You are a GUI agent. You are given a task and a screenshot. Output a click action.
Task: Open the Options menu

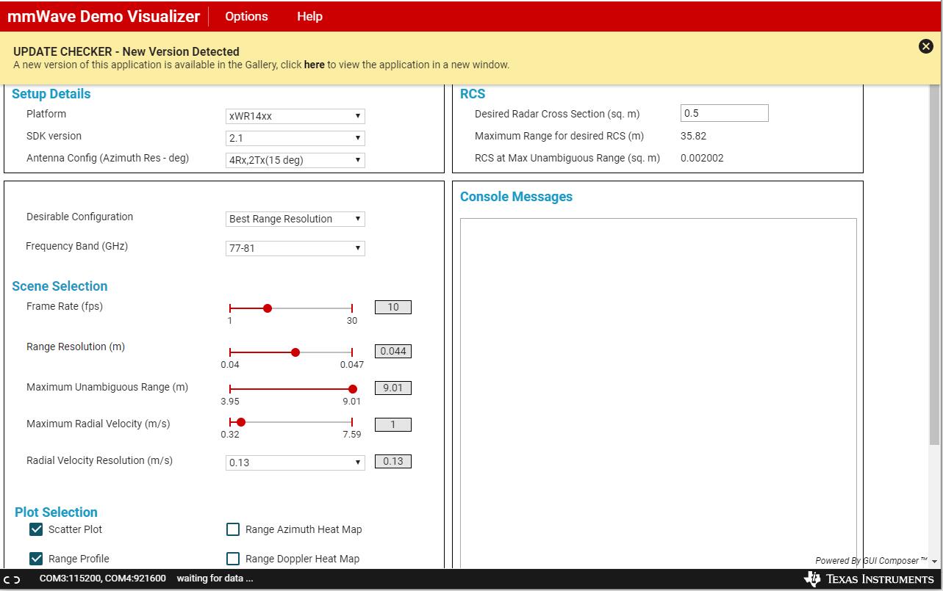tap(246, 16)
